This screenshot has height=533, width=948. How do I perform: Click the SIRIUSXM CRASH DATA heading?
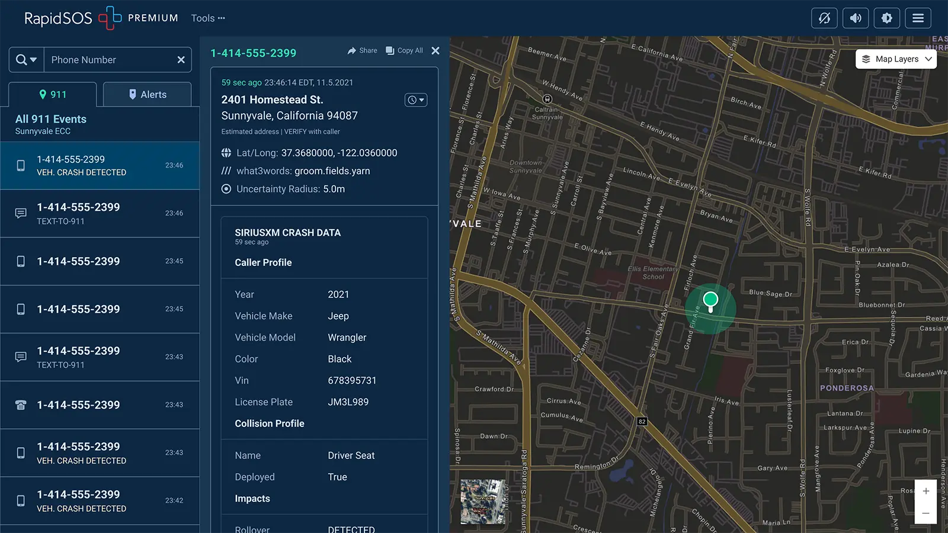(287, 233)
